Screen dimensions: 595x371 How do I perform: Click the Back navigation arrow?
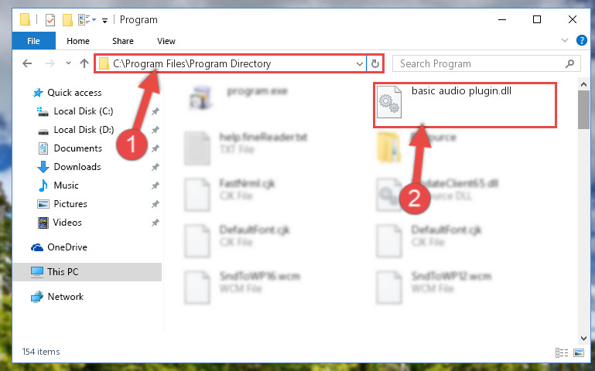point(27,63)
